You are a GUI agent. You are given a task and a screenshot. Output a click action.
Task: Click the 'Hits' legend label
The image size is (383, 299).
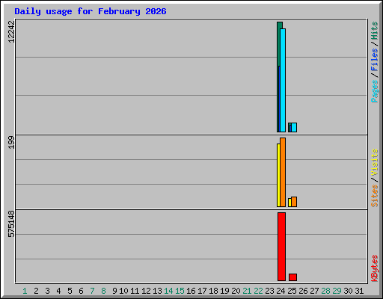click(375, 31)
